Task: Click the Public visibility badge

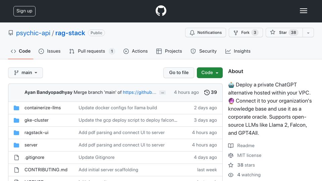Action: (x=96, y=33)
